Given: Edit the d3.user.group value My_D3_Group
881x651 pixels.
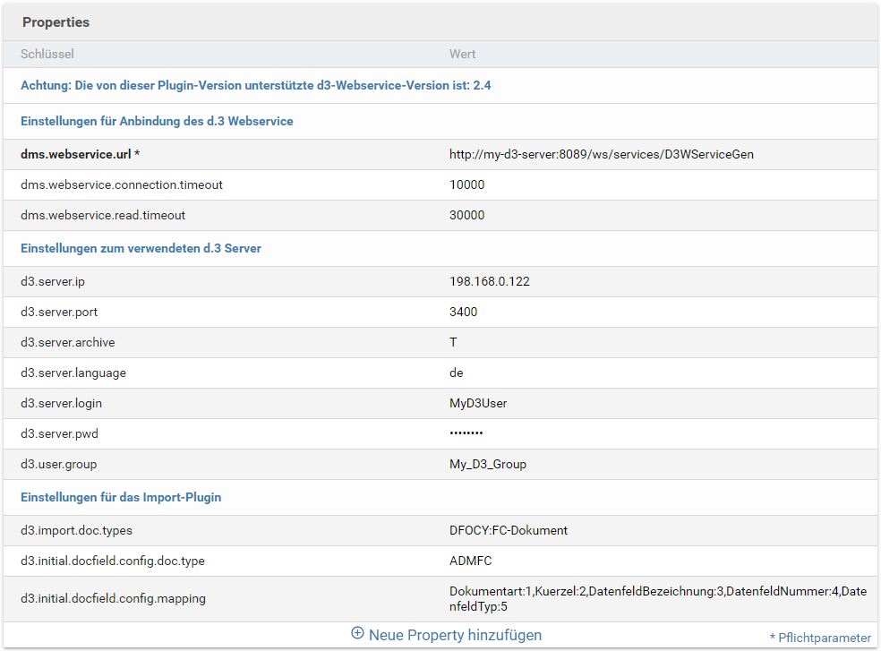Looking at the screenshot, I should coord(488,464).
